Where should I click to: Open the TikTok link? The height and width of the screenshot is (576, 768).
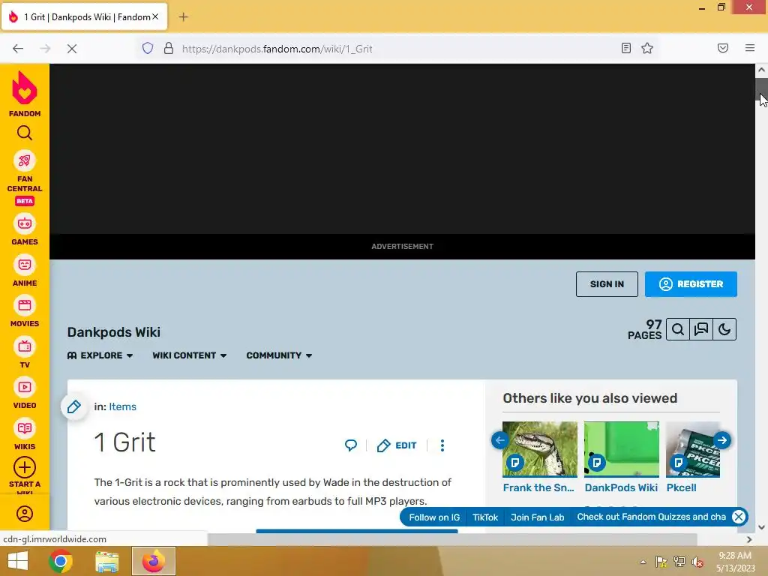[x=485, y=517]
